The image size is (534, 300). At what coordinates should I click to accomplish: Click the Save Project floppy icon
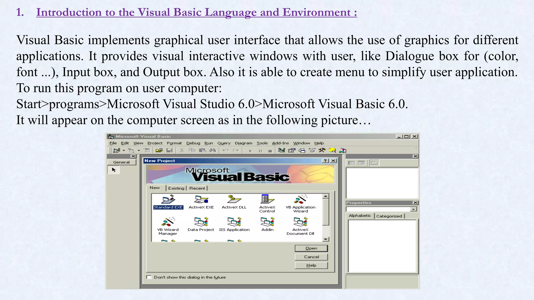[x=169, y=151]
